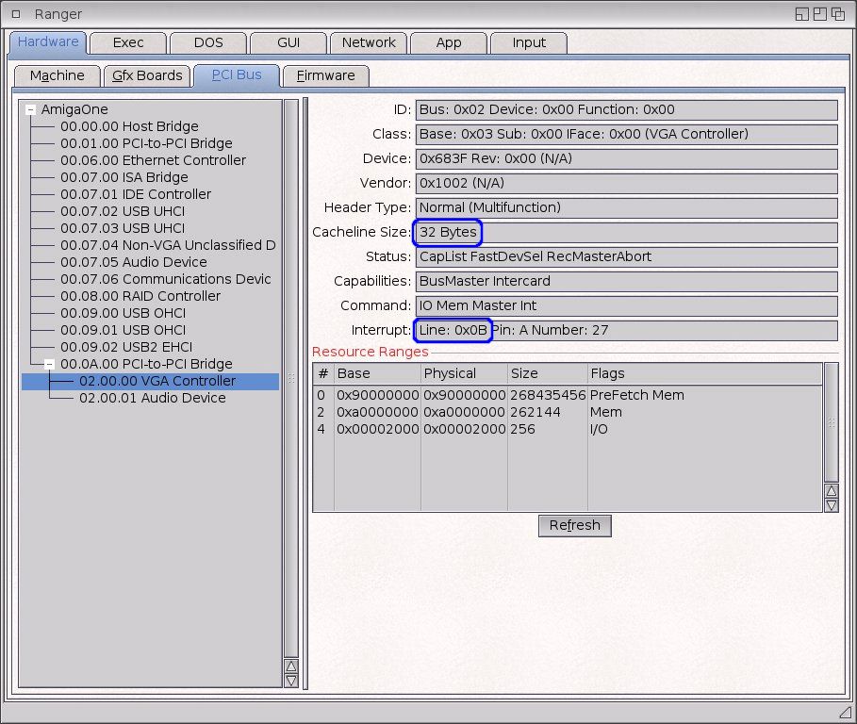Image resolution: width=857 pixels, height=724 pixels.
Task: Click Command IO Mem Master Int
Action: [x=626, y=305]
